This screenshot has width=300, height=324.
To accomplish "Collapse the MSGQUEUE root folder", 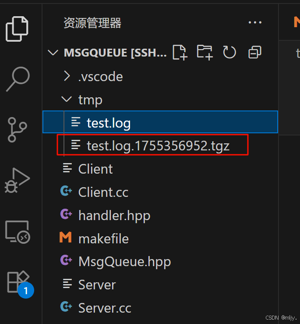I will [53, 53].
